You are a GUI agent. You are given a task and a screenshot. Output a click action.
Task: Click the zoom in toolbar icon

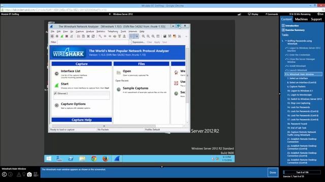143,36
